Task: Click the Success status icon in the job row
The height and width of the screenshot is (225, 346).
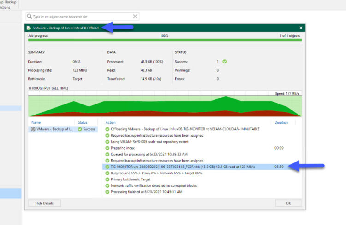Action: tap(80, 129)
